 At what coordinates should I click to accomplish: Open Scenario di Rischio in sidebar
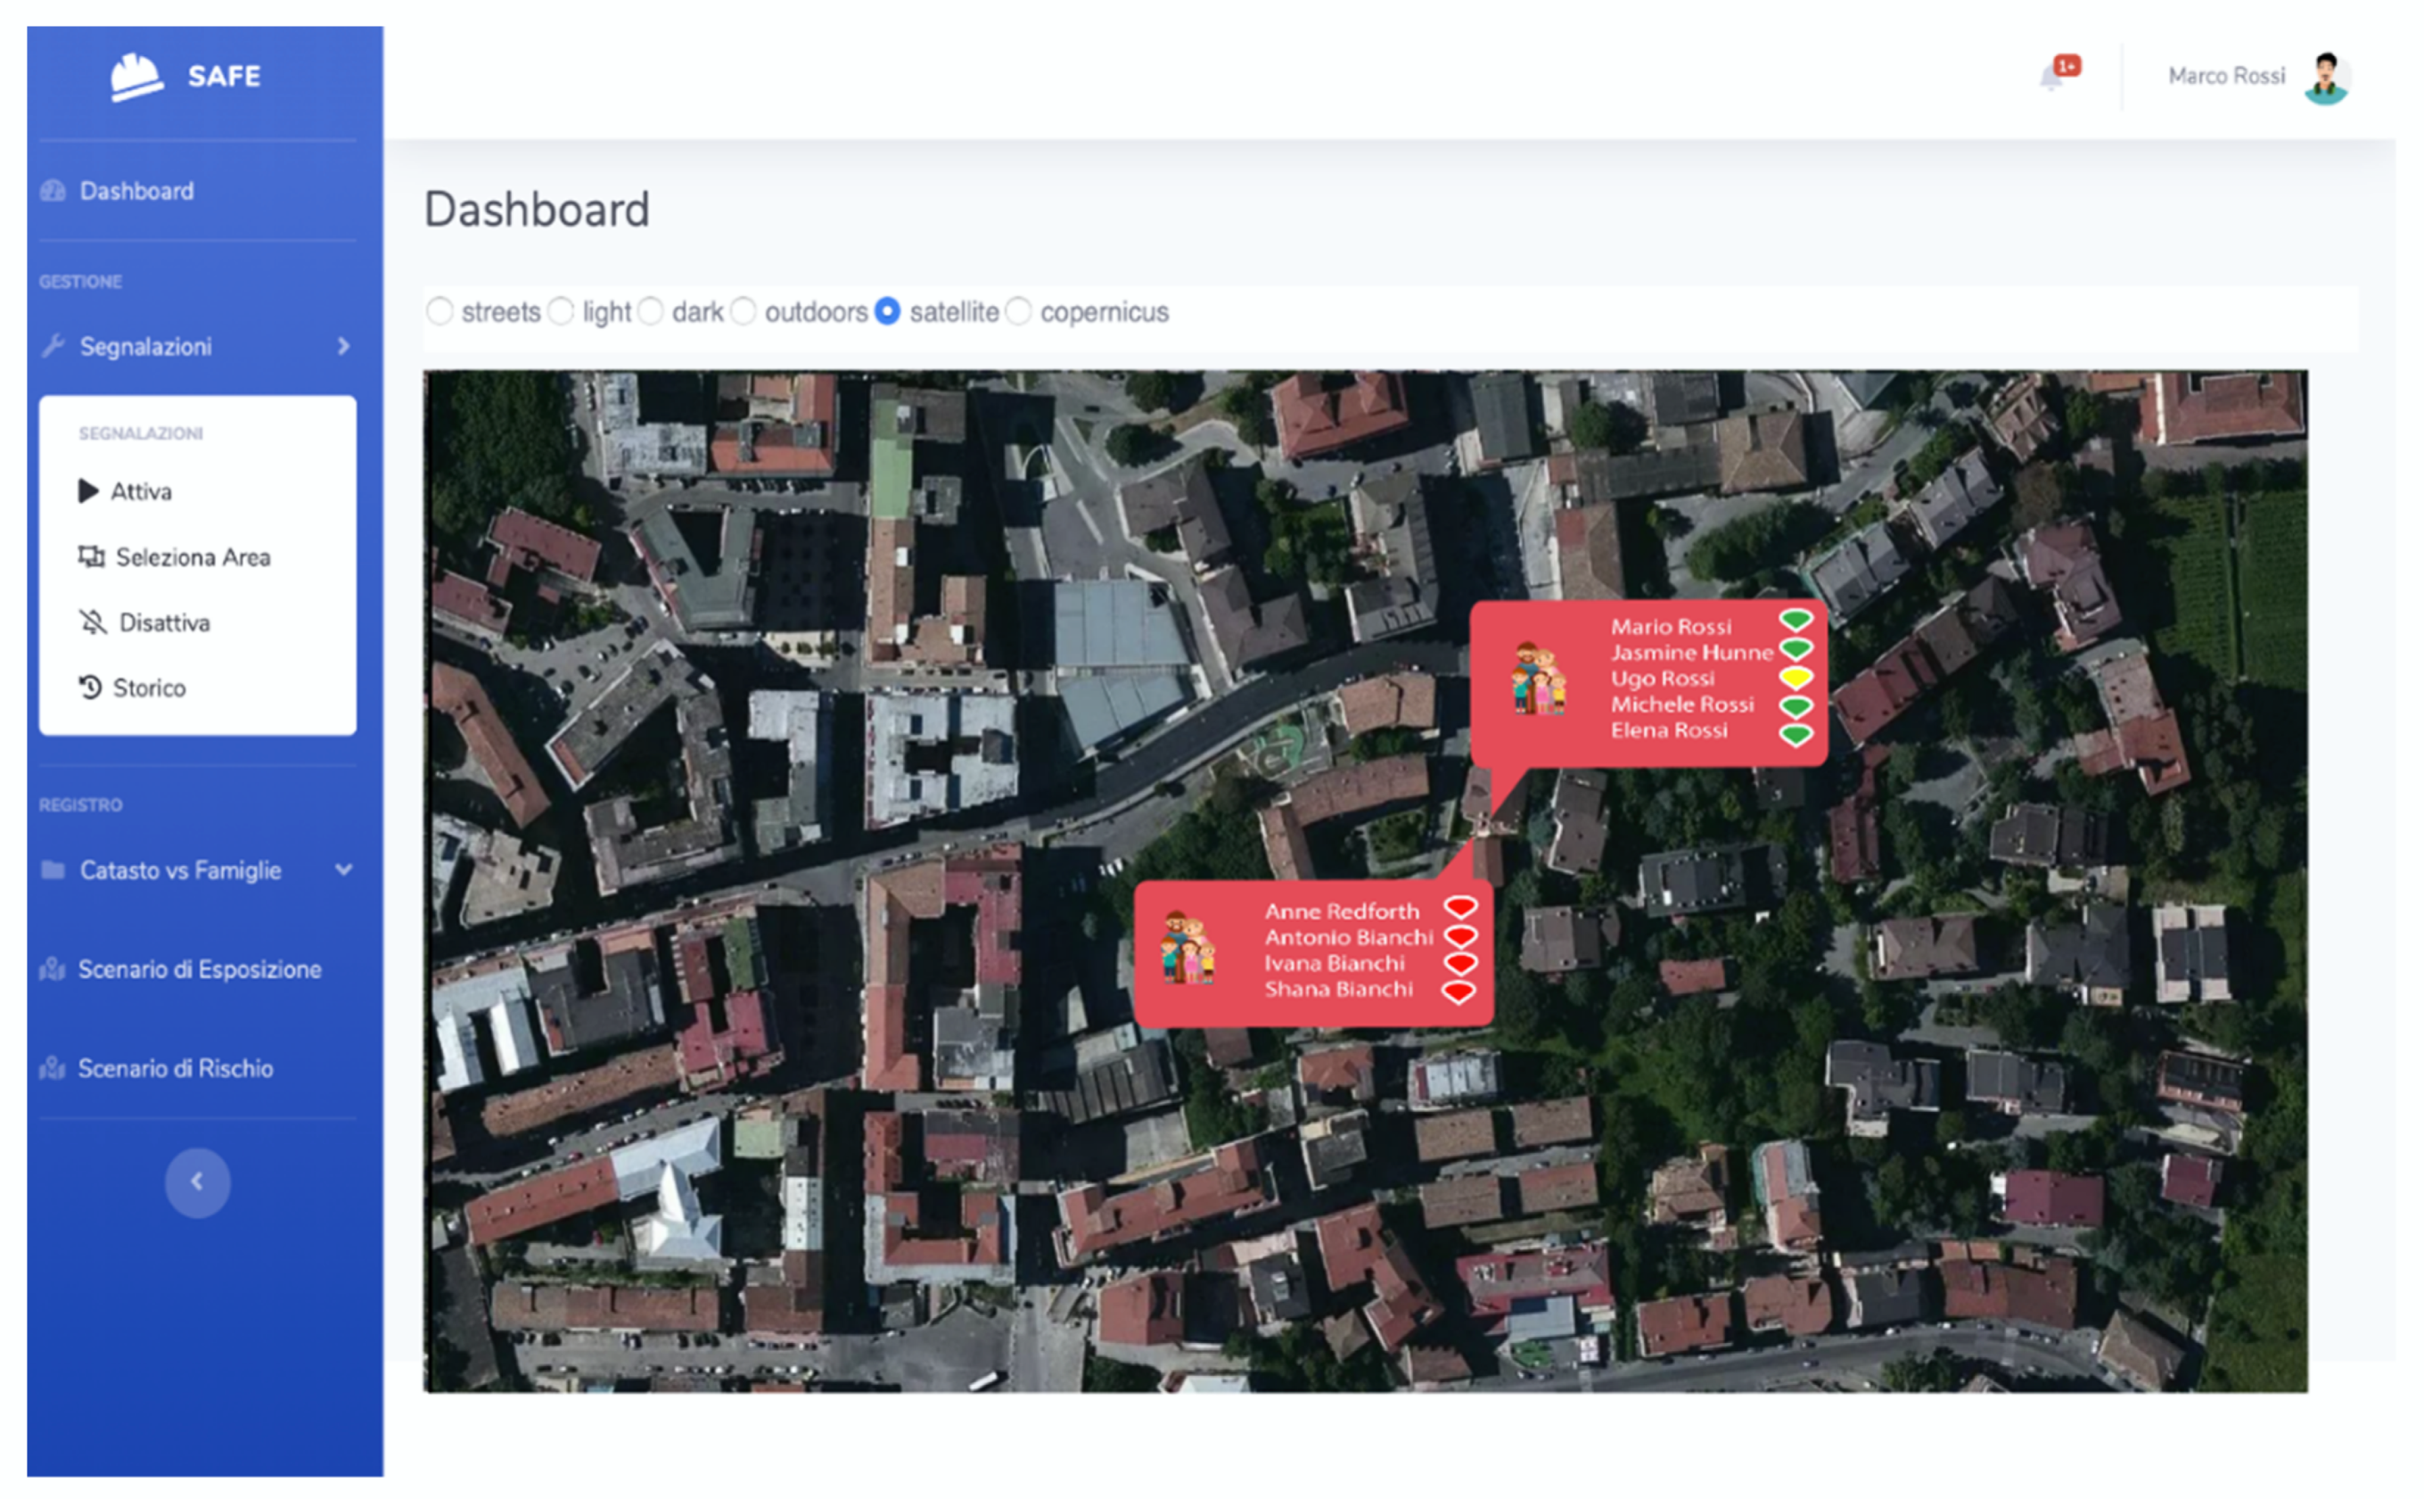point(176,1067)
